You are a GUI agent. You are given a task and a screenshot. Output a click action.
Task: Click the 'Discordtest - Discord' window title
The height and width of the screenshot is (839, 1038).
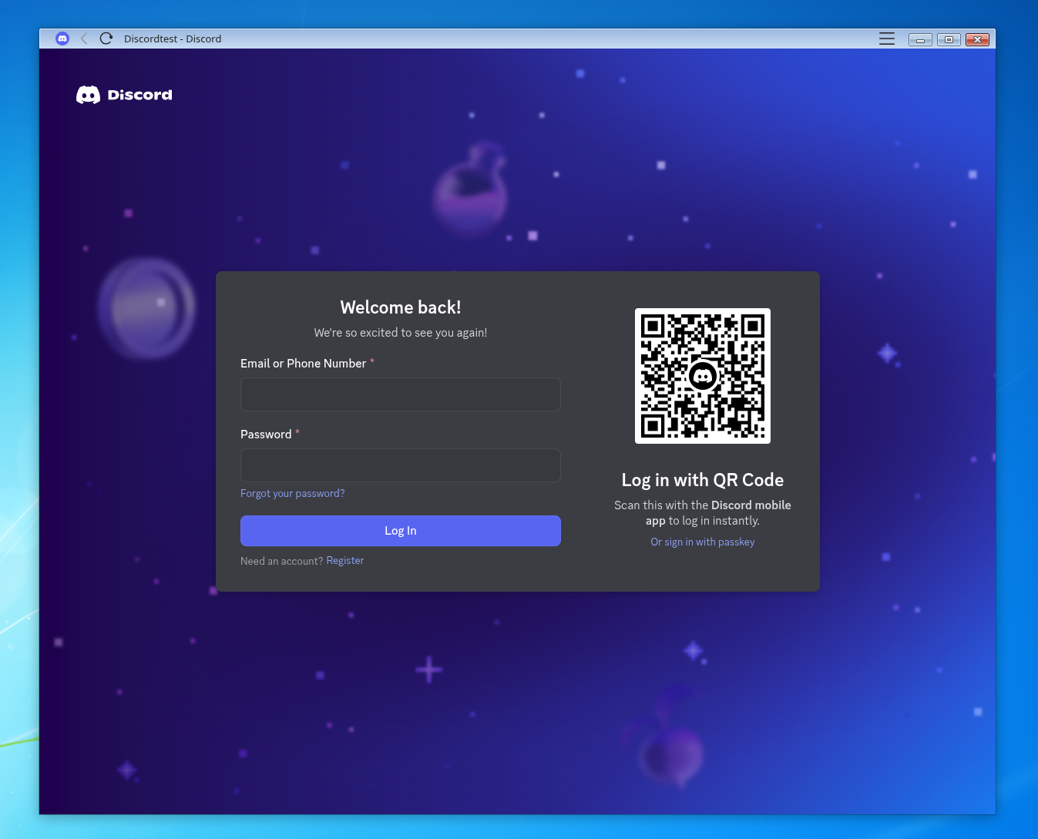pyautogui.click(x=173, y=39)
